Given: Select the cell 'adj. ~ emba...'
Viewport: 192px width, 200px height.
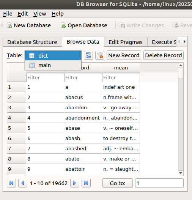Looking at the screenshot, I should coord(121,148).
